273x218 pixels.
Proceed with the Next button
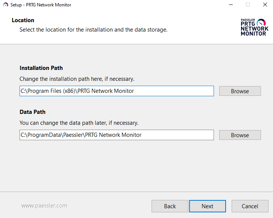point(208,206)
